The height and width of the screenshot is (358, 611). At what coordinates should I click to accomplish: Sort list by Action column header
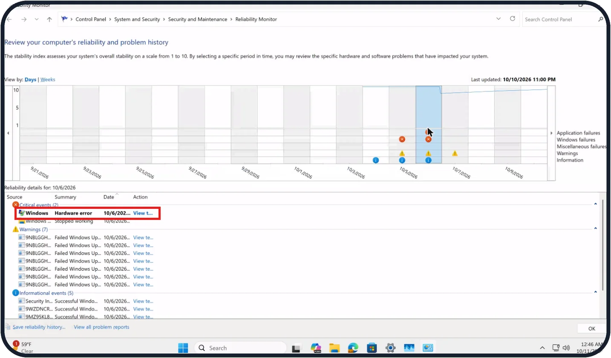click(140, 197)
